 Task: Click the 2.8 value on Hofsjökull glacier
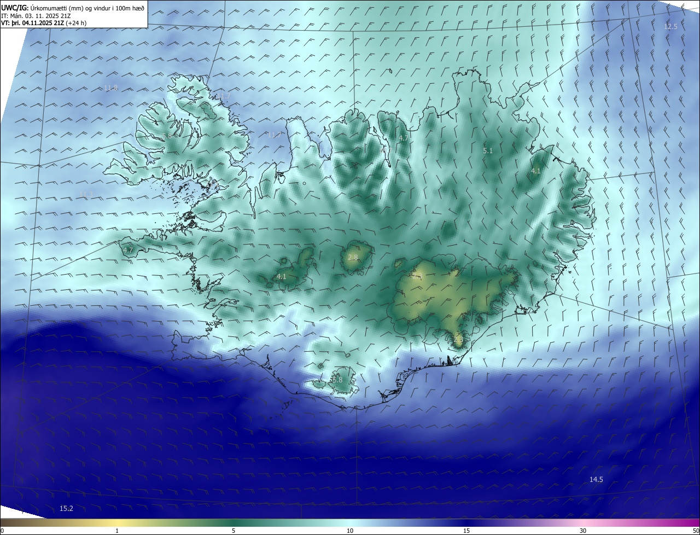(353, 258)
